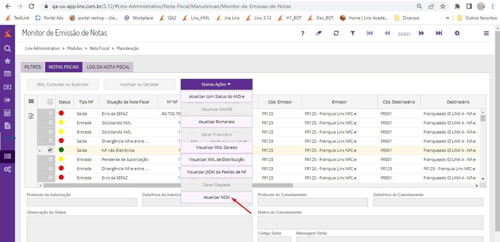The height and width of the screenshot is (242, 500).
Task: Switch to the FILTROS tab
Action: 33,67
